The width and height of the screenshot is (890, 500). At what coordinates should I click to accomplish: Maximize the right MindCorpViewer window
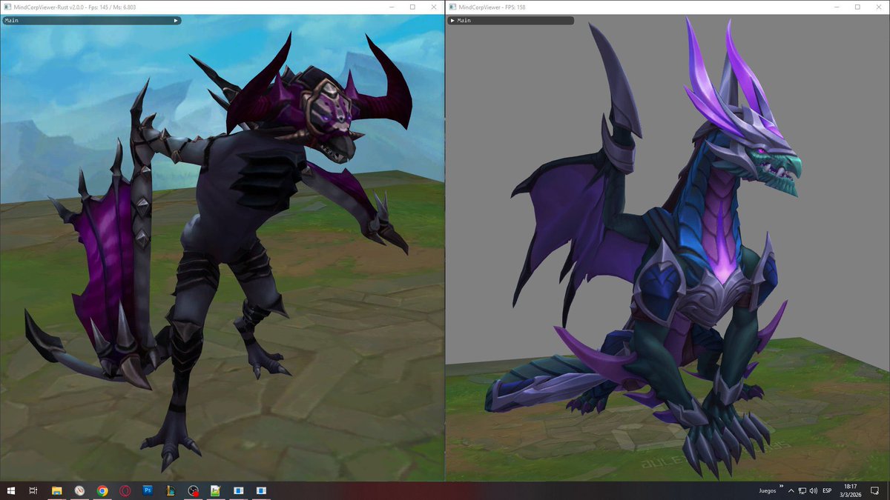click(x=857, y=7)
